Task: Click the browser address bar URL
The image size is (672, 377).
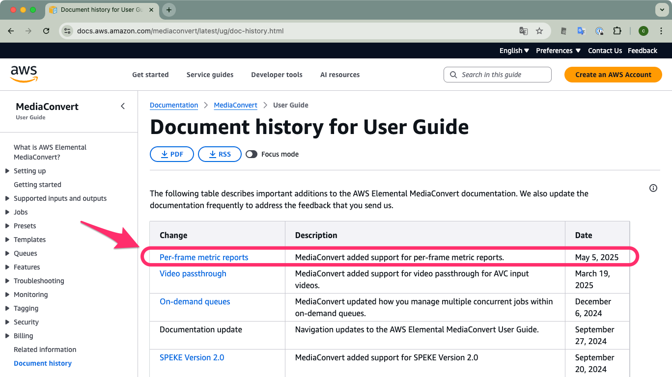Action: (180, 31)
